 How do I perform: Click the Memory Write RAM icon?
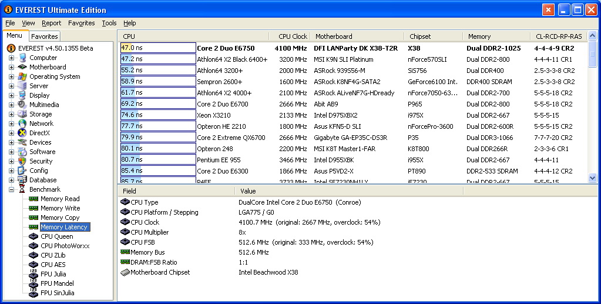pyautogui.click(x=33, y=208)
